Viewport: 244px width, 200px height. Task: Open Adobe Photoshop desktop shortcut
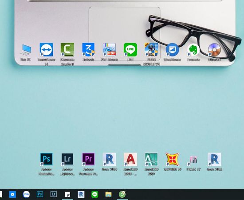click(47, 159)
